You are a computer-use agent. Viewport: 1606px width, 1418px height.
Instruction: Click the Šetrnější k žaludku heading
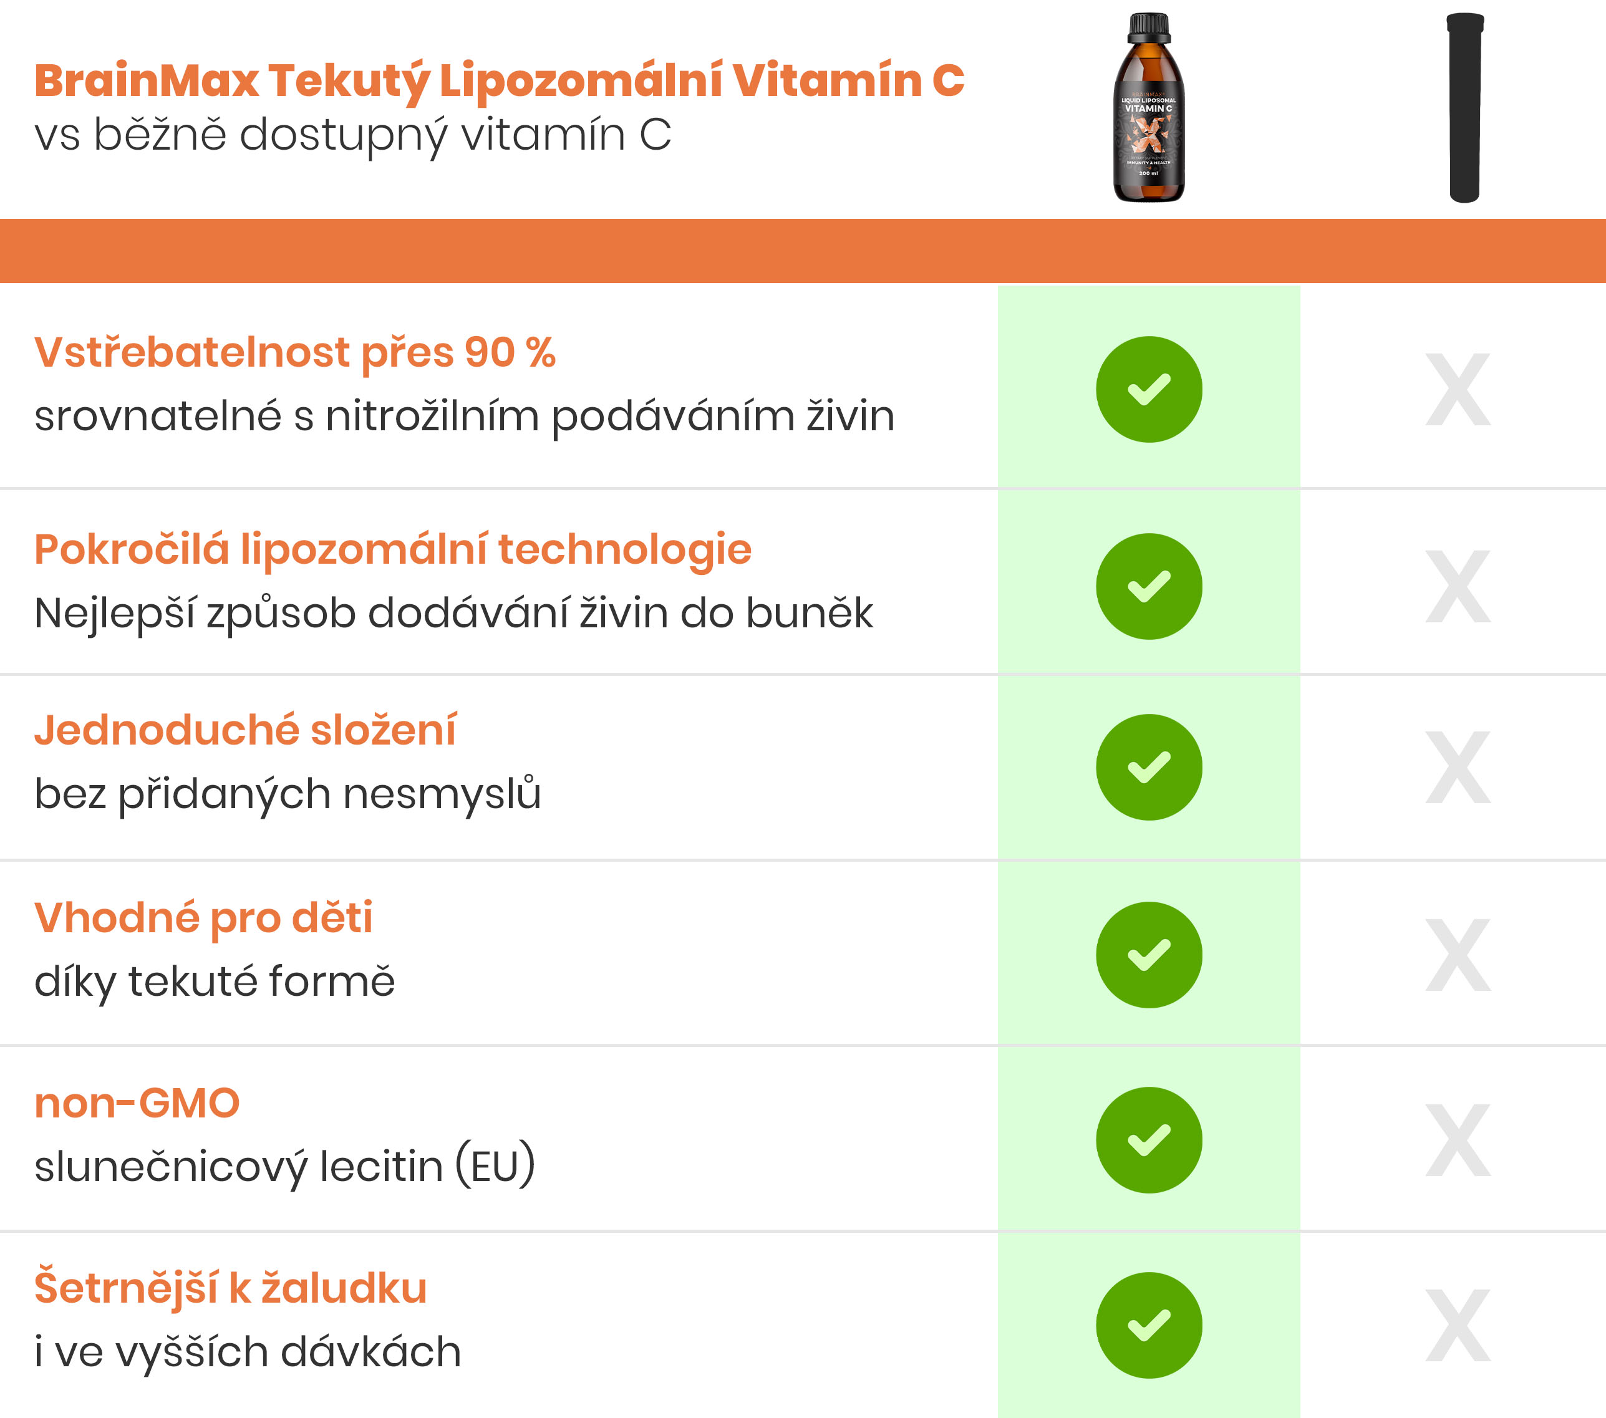point(230,1288)
